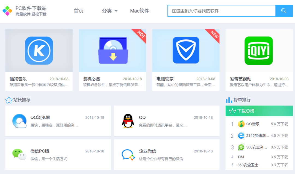Click the magnifier search button
Image resolution: width=295 pixels, height=174 pixels.
pyautogui.click(x=284, y=11)
